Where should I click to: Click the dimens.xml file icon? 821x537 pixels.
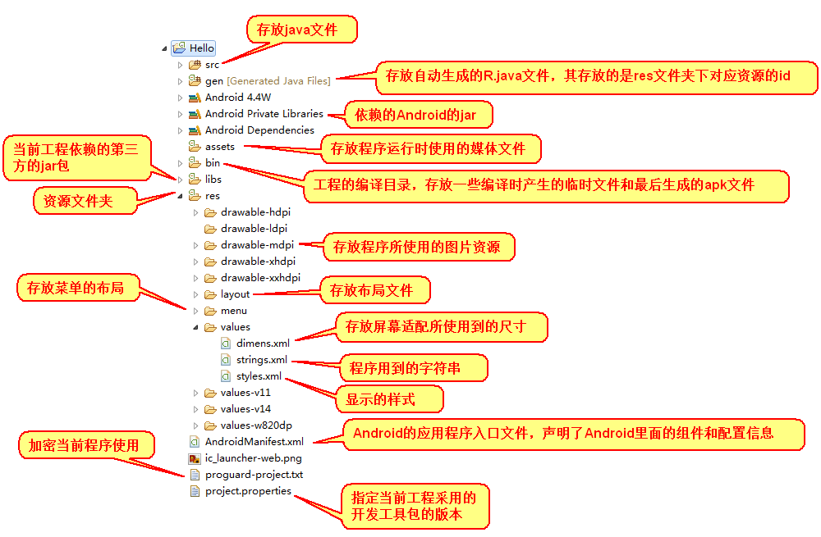click(226, 344)
